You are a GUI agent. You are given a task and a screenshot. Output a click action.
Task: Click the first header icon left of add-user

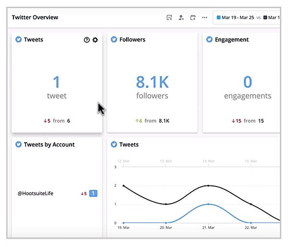coord(169,18)
